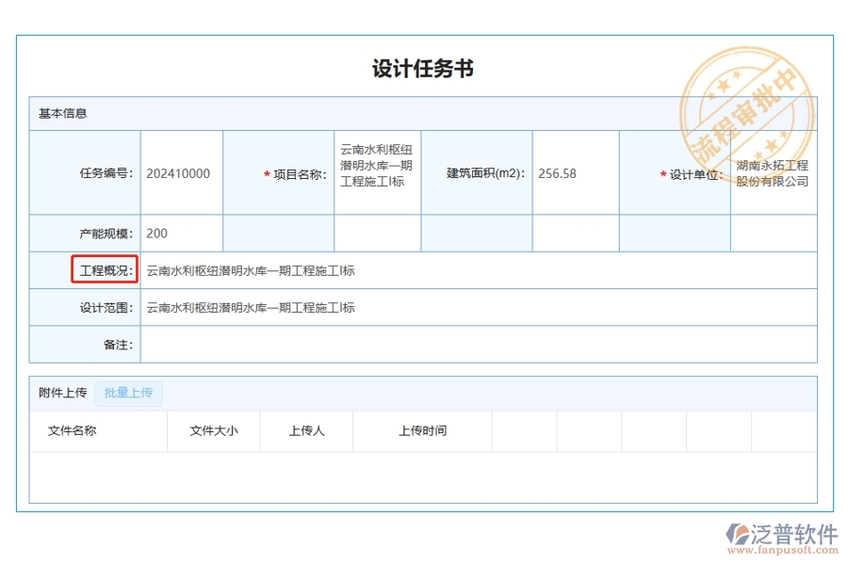Click the 批量上传 upload button
848x565 pixels.
click(129, 393)
